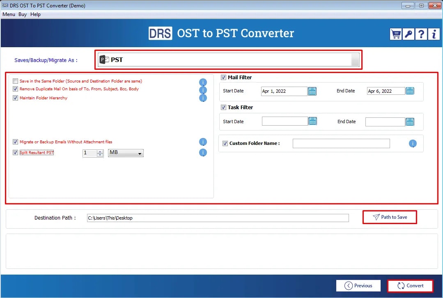This screenshot has height=298, width=443.
Task: Expand the Mail Filter end date calendar picker
Action: point(409,91)
